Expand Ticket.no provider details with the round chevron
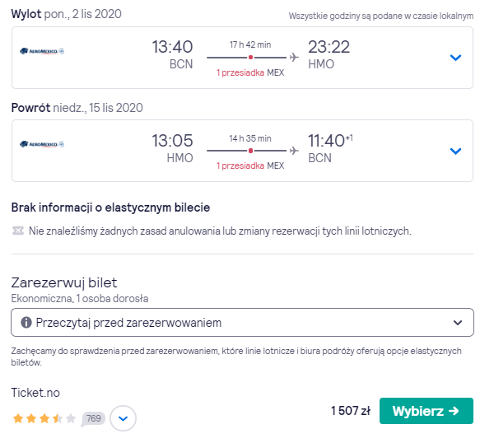 [123, 418]
